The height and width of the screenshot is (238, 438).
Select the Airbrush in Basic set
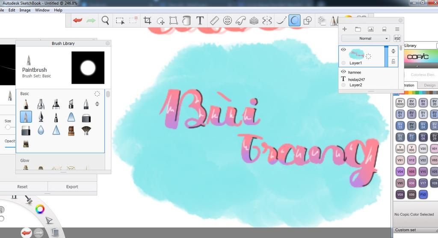[41, 104]
